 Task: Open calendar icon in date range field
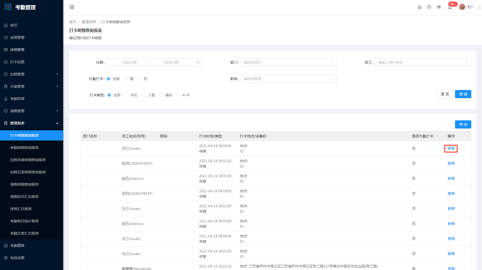coord(198,62)
